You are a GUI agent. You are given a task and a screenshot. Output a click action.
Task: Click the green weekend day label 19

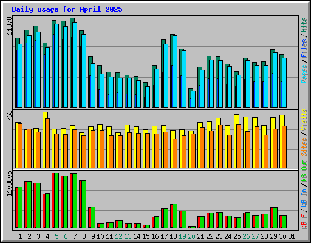[182, 236]
